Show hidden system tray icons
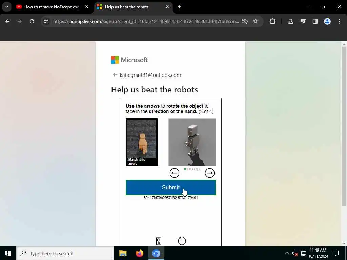The height and width of the screenshot is (260, 347). pos(287,253)
